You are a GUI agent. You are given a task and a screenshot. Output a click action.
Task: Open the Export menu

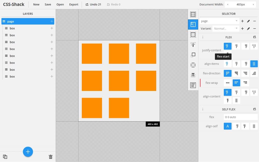pyautogui.click(x=74, y=4)
